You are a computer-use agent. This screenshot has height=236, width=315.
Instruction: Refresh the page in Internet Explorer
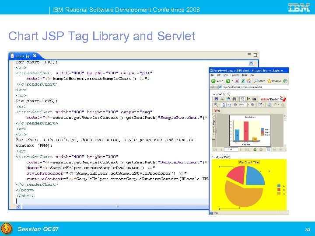pos(243,81)
